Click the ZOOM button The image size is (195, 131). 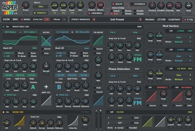(x=6, y=19)
